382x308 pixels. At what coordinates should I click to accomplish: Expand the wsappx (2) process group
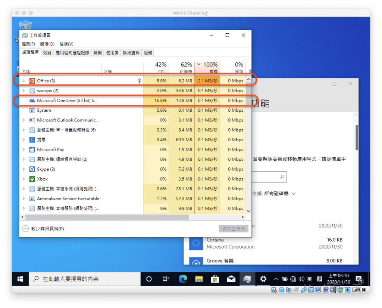point(24,91)
